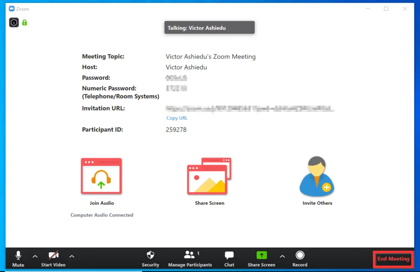Click the End Meeting button

(393, 258)
